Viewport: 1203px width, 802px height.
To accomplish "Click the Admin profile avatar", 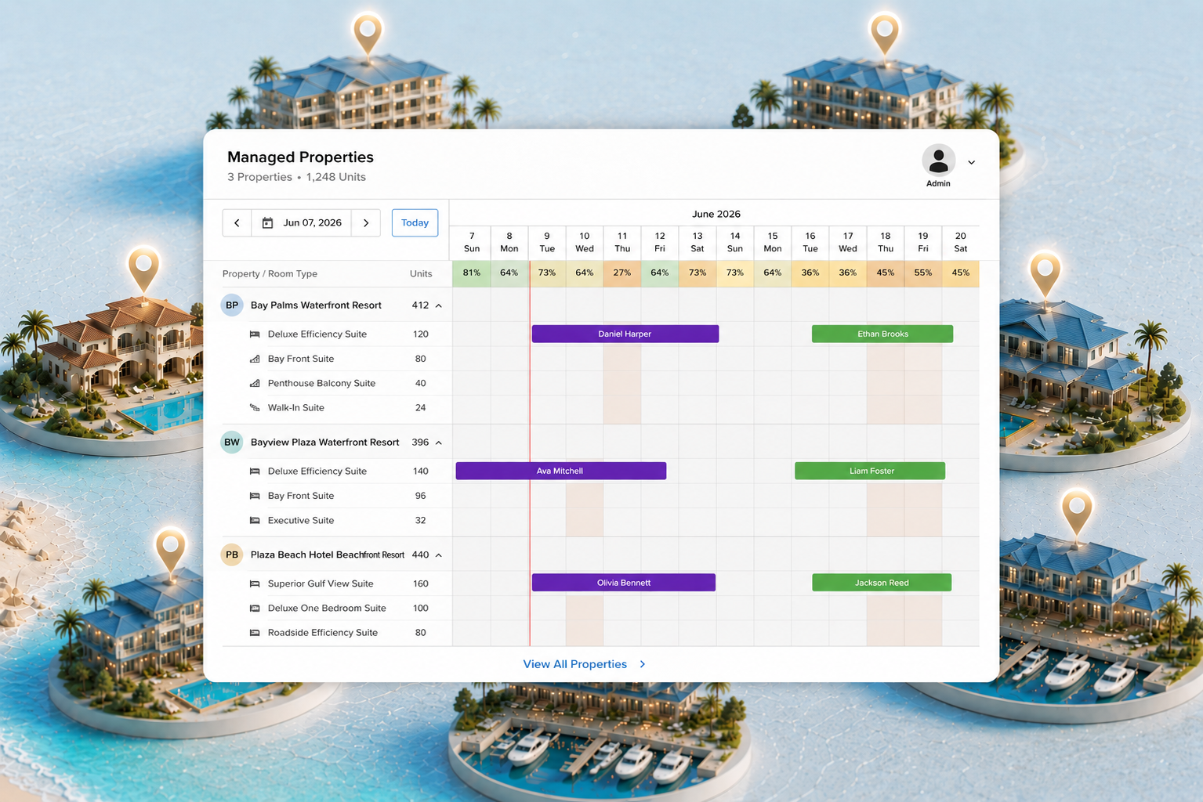I will pos(938,160).
